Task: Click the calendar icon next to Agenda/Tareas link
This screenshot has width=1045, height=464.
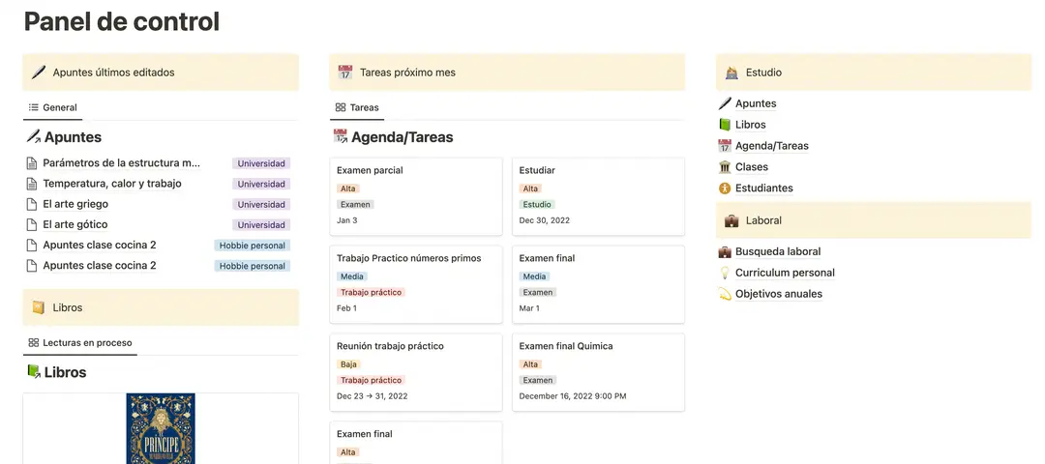Action: [x=725, y=146]
